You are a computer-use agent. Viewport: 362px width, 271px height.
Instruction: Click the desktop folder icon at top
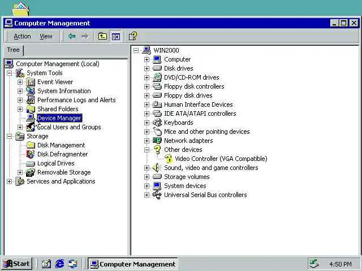[x=21, y=9]
